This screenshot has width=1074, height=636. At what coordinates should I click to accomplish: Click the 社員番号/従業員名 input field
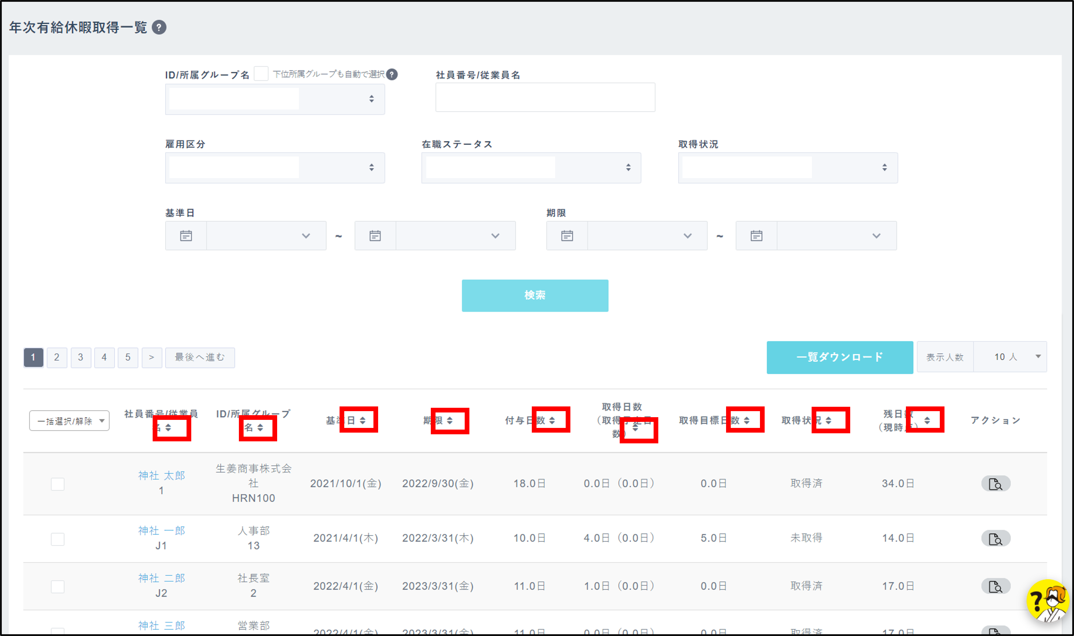coord(545,98)
